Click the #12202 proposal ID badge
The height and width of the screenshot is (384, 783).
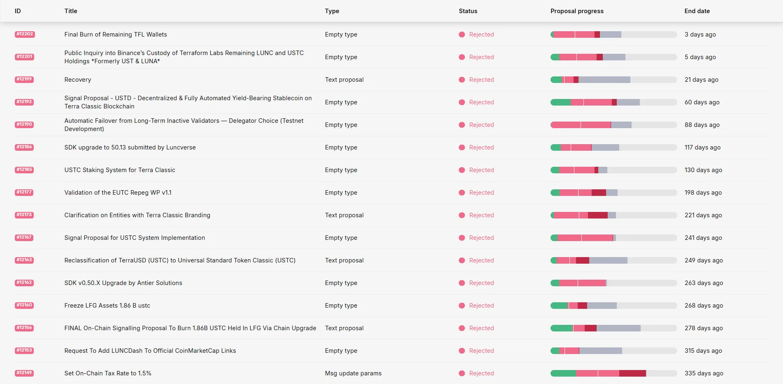tap(25, 34)
